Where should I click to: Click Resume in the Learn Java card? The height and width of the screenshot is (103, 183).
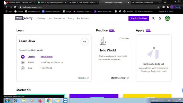(x=83, y=78)
